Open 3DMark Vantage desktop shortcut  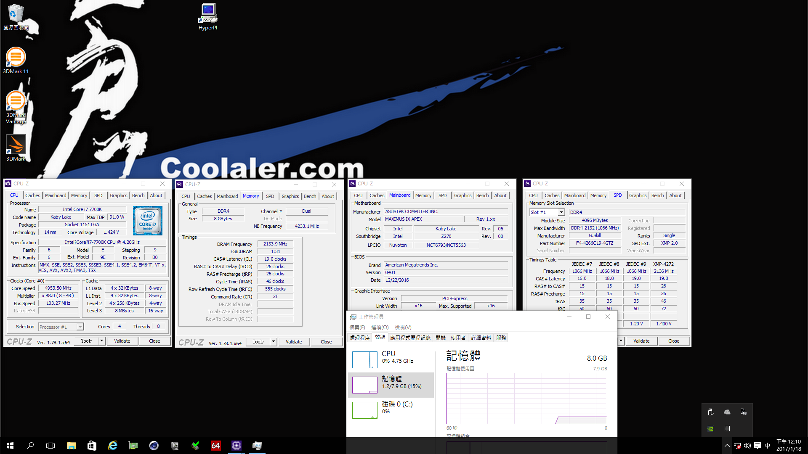[x=16, y=108]
